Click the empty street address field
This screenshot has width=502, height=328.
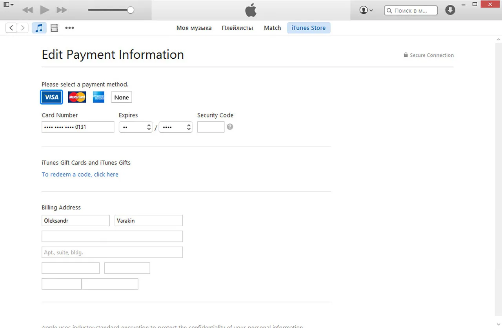112,236
